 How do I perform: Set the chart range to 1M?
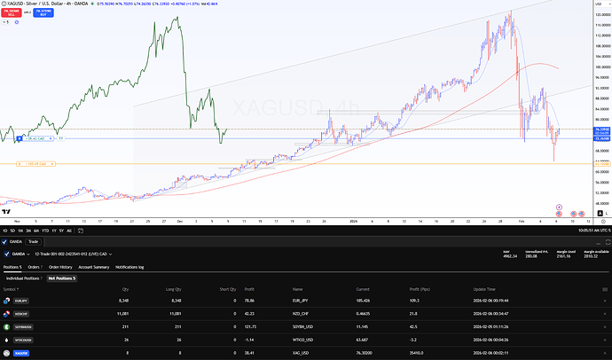tap(20, 231)
